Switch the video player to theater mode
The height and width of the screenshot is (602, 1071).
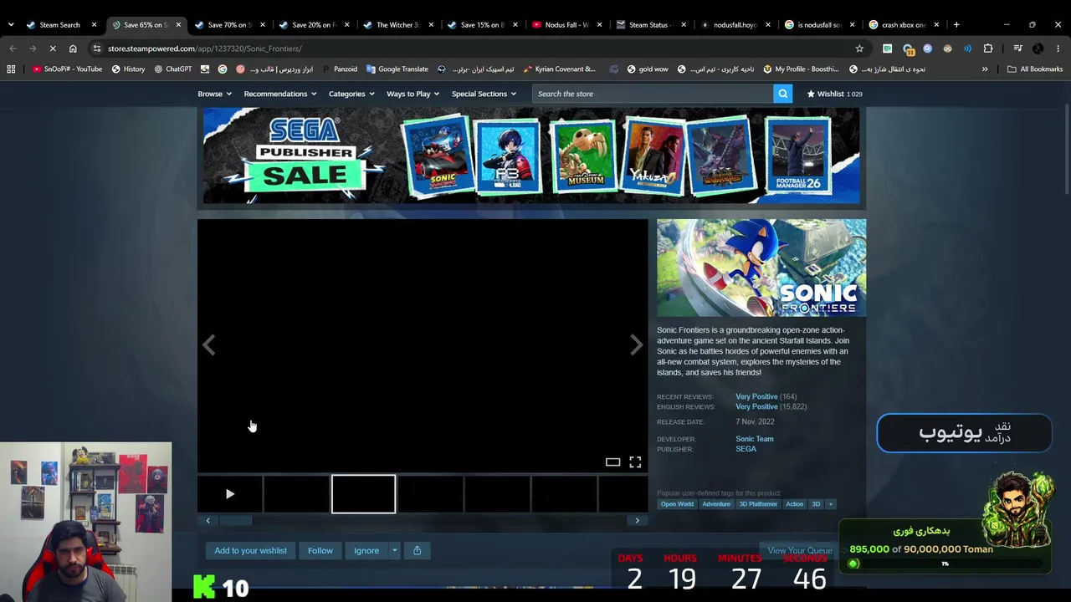612,462
